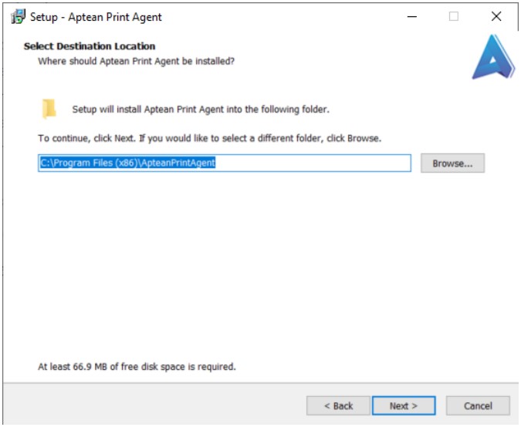Screen dimensions: 521x427
Task: Go to previous step with < Back
Action: 338,405
